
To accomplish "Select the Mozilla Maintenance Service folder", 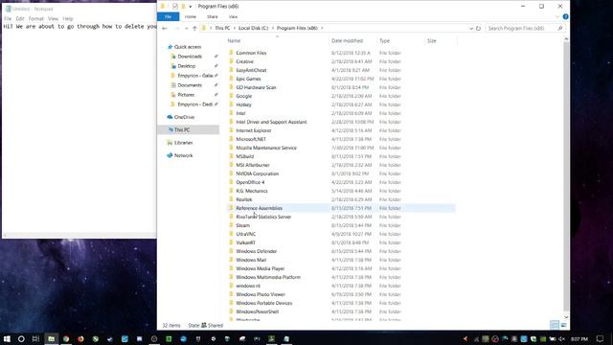I will 266,148.
